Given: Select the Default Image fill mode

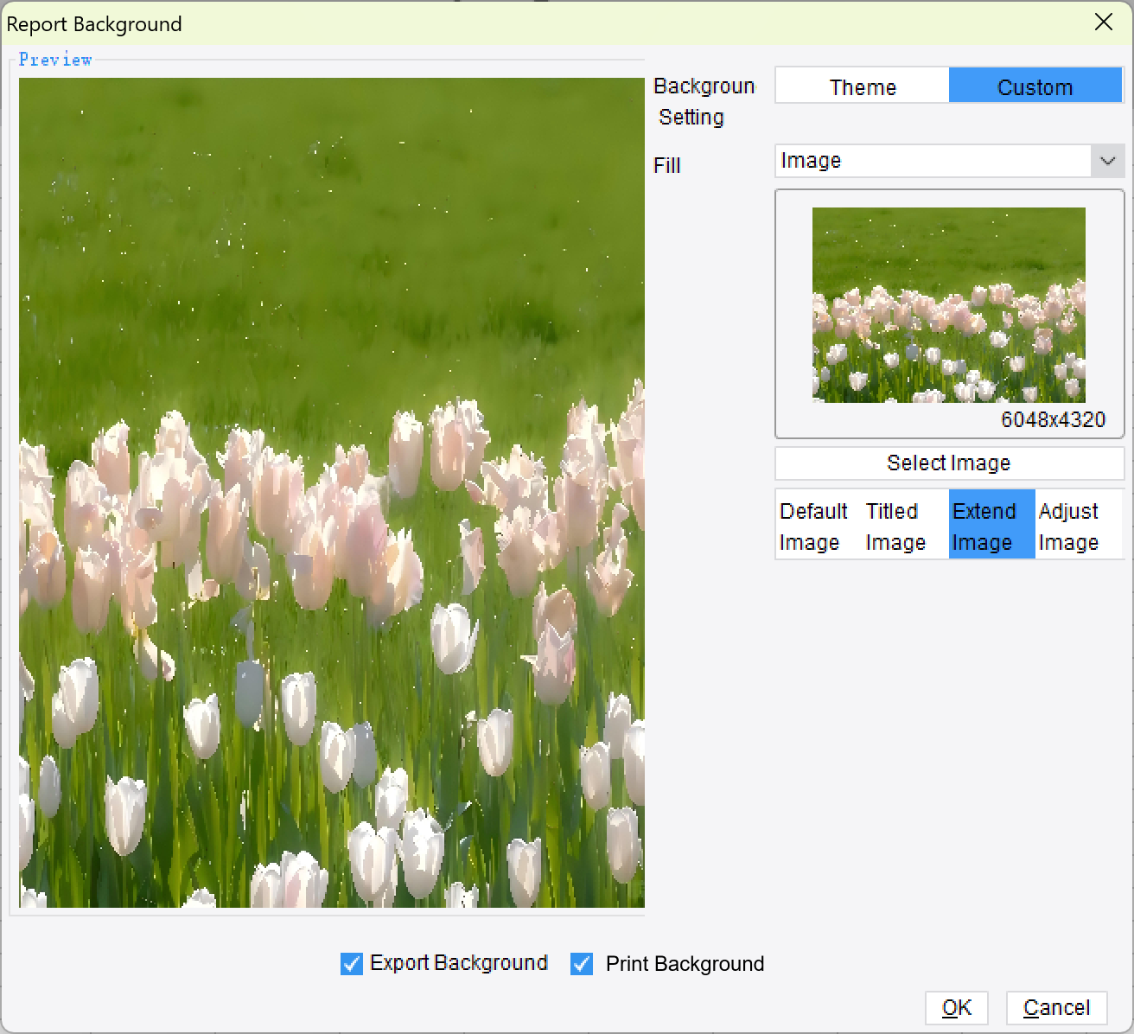Looking at the screenshot, I should pos(813,525).
